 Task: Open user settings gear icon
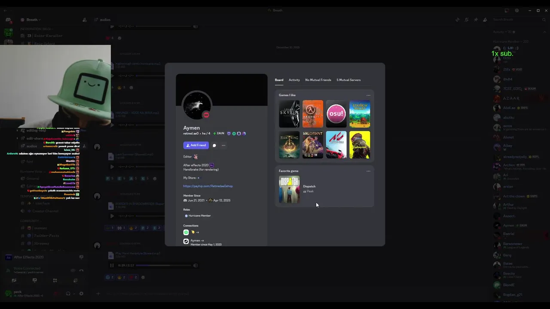(x=81, y=294)
